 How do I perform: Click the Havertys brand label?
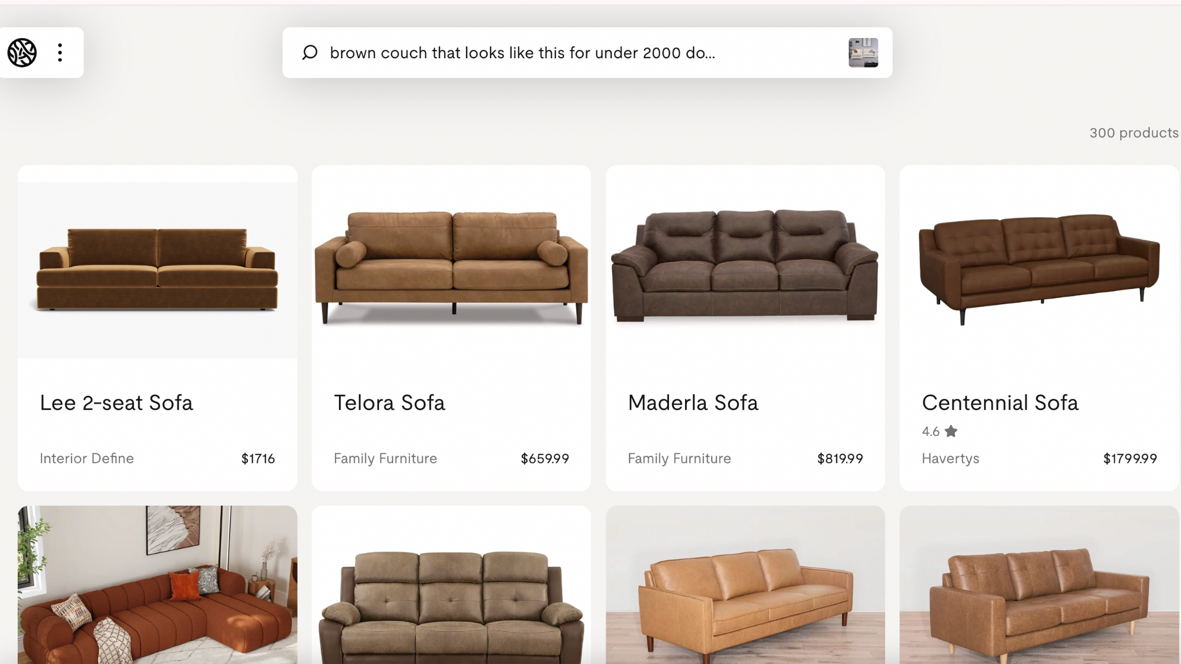[950, 459]
